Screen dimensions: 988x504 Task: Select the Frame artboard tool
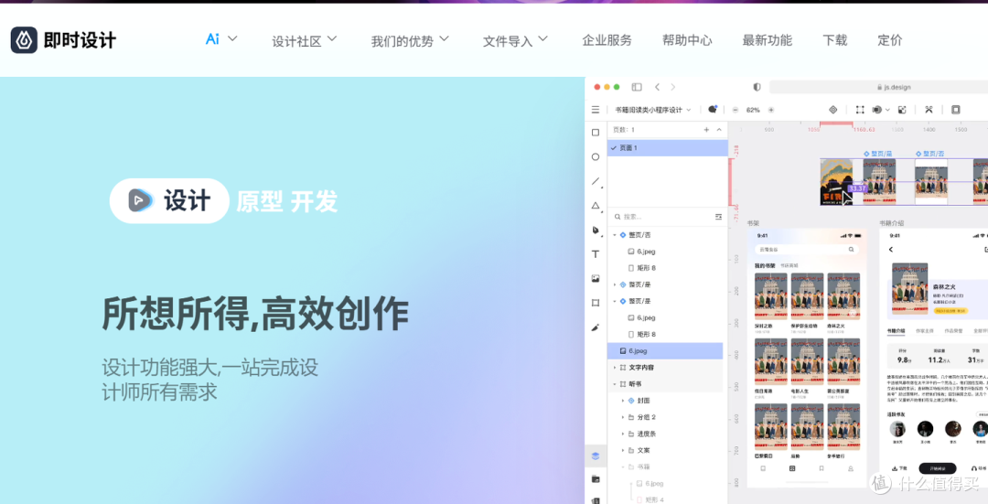point(596,303)
